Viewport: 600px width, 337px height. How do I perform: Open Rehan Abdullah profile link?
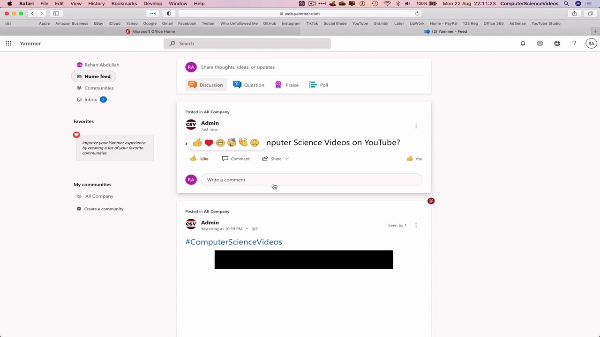(98, 65)
